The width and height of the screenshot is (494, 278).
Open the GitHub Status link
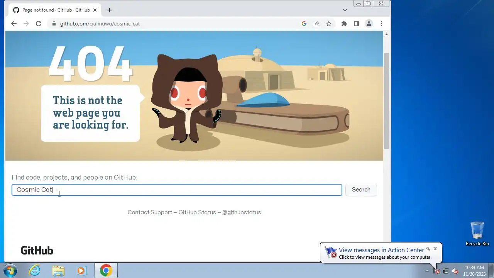point(197,212)
